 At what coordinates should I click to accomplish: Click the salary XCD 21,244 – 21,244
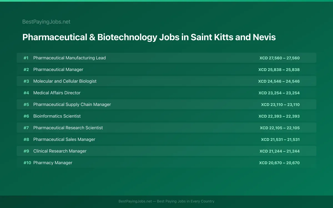279,151
